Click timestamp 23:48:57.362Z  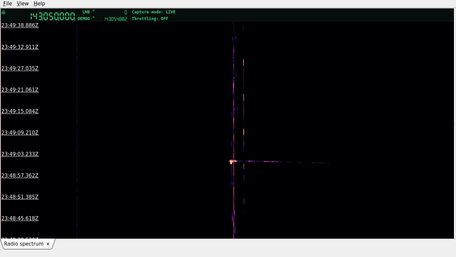(20, 176)
